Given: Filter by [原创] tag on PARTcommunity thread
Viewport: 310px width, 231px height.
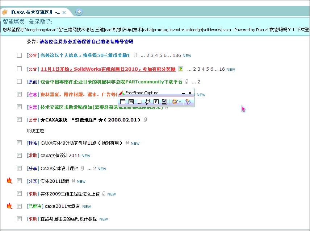Looking at the screenshot, I should (33, 82).
